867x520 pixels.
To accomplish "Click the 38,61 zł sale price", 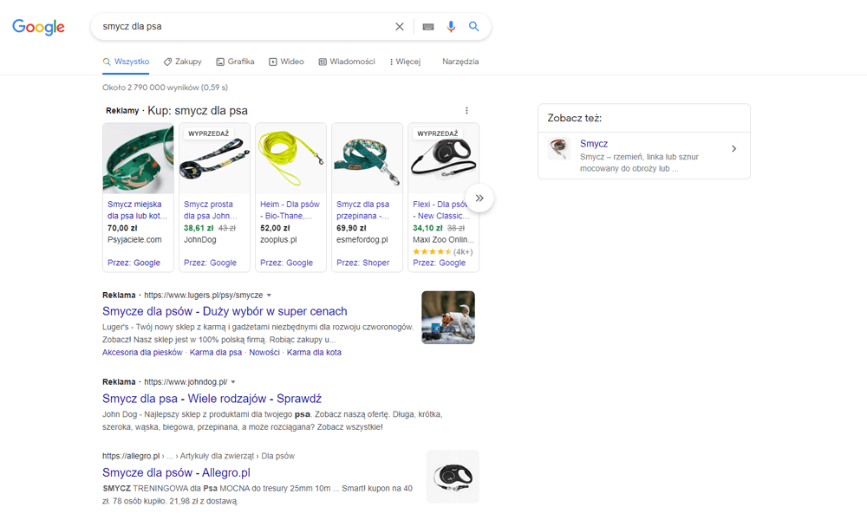I will 199,228.
